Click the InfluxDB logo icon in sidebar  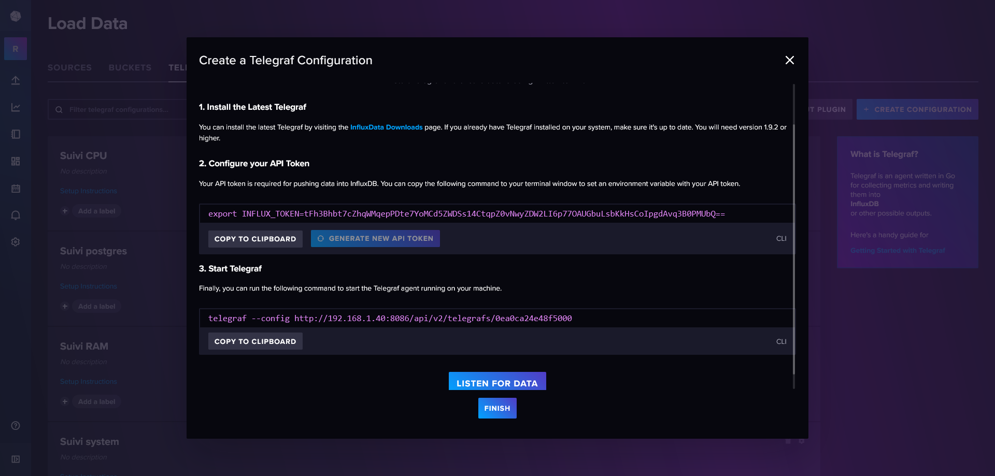coord(16,17)
